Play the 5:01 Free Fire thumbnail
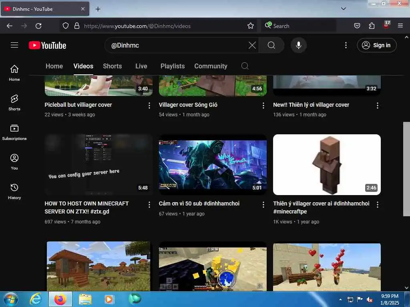 pos(213,164)
